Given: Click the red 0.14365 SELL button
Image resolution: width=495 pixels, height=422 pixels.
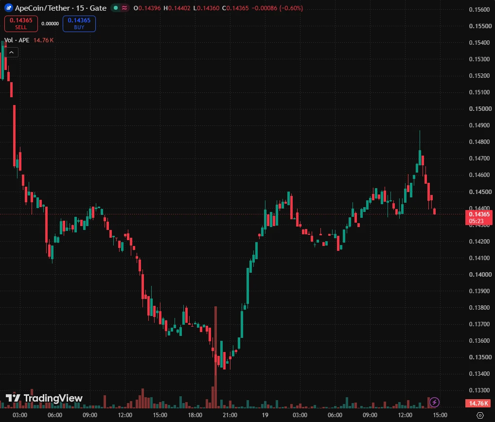Looking at the screenshot, I should tap(21, 24).
